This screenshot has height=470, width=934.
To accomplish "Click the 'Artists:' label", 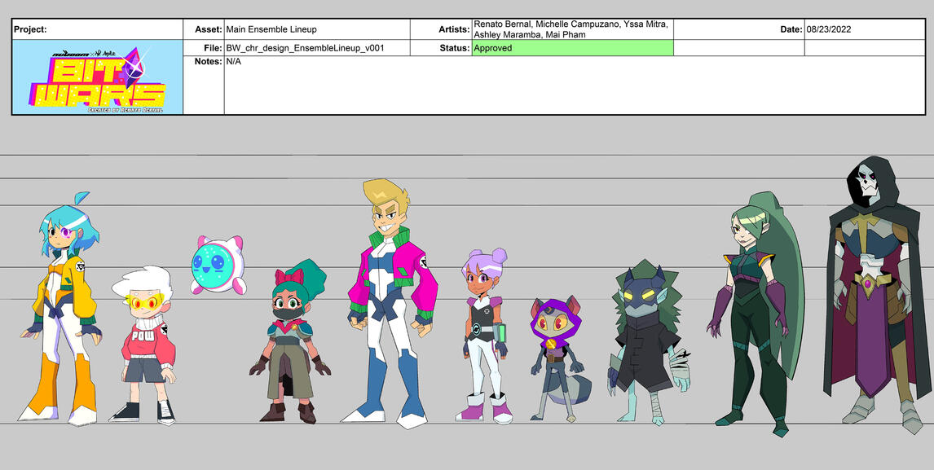I will tap(455, 29).
